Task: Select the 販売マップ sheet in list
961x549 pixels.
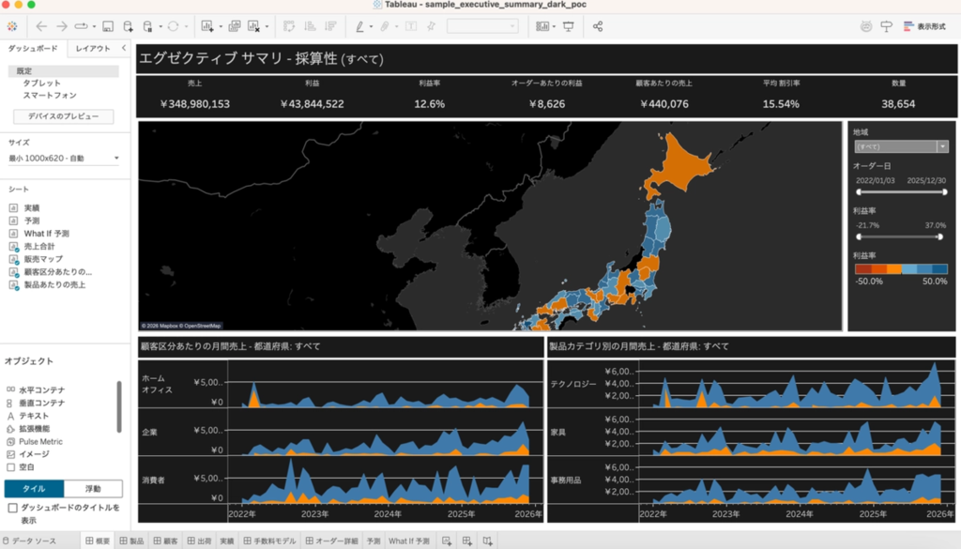Action: click(43, 259)
